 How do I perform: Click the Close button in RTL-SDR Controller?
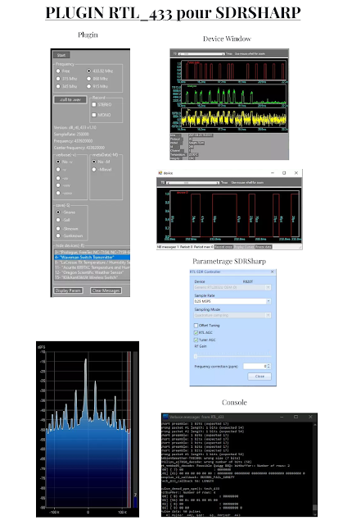point(260,377)
